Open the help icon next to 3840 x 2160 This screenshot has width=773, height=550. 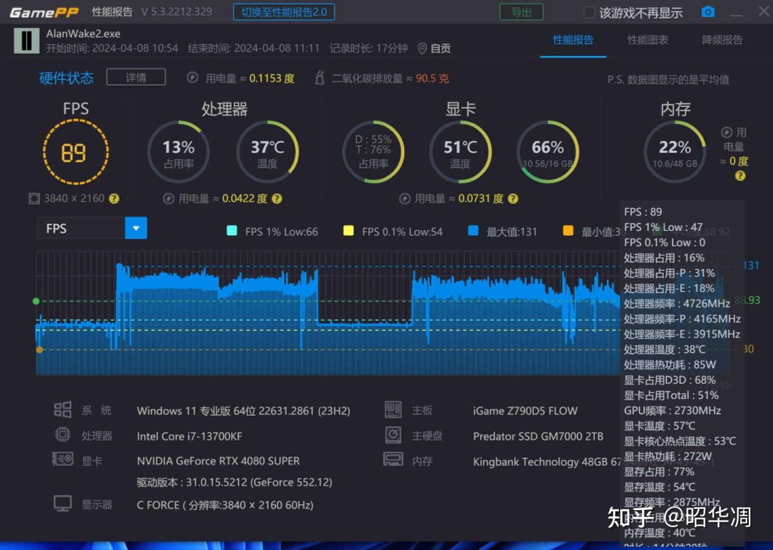[x=114, y=198]
